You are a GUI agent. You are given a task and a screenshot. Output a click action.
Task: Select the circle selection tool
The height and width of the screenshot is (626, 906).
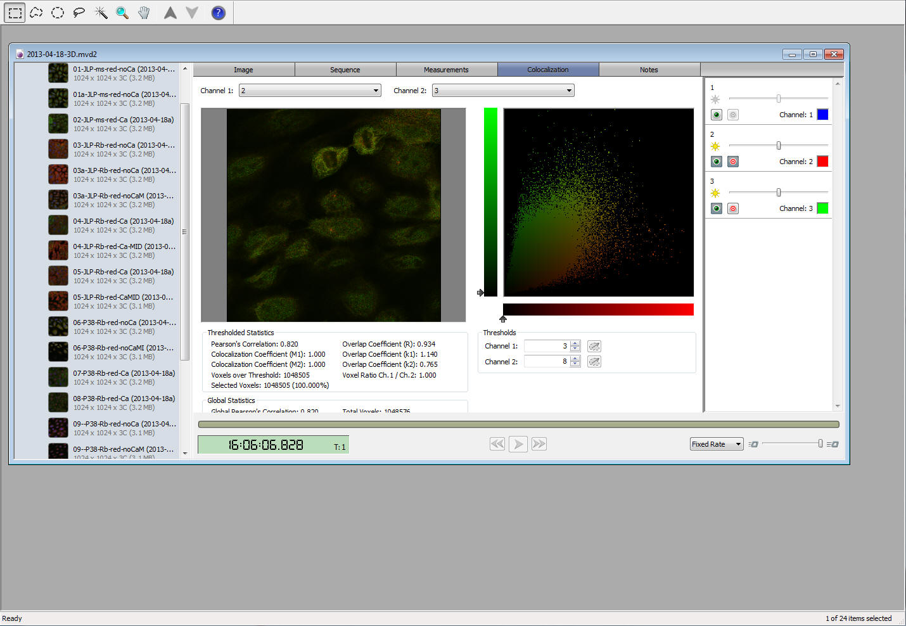pos(58,13)
